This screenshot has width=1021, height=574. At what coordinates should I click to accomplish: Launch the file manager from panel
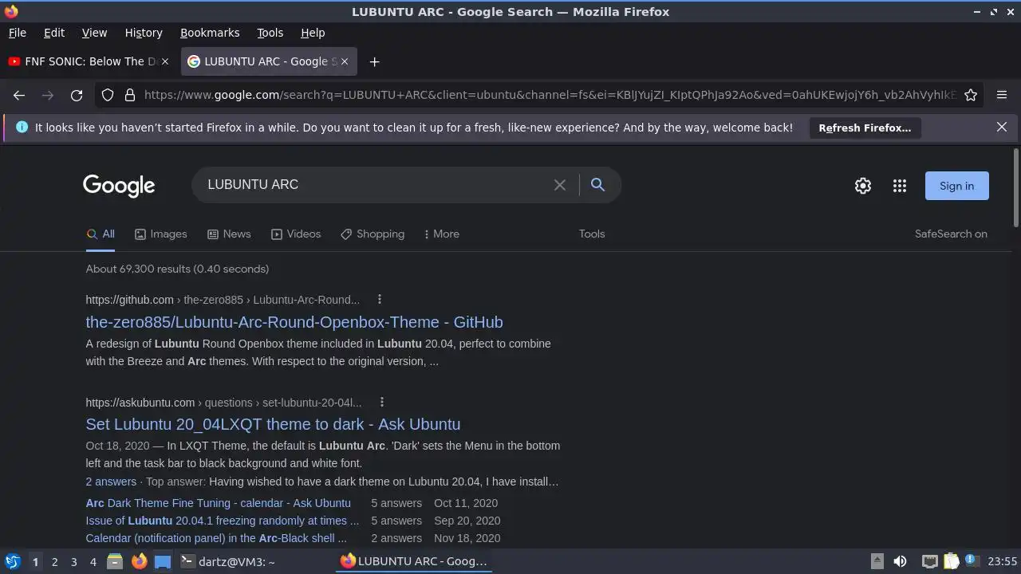115,561
